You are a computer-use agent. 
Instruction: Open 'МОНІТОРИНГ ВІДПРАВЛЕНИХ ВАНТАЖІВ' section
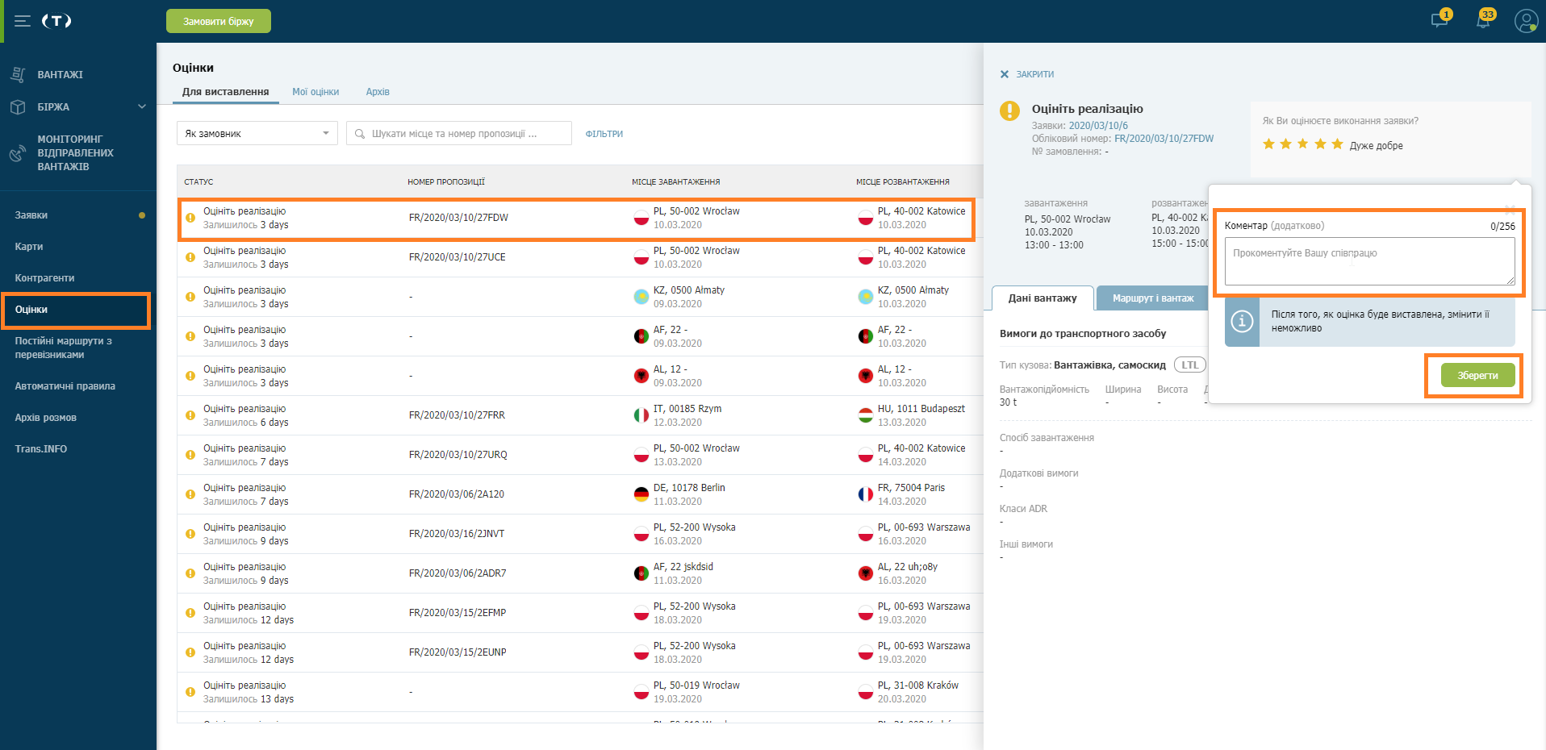tap(76, 153)
